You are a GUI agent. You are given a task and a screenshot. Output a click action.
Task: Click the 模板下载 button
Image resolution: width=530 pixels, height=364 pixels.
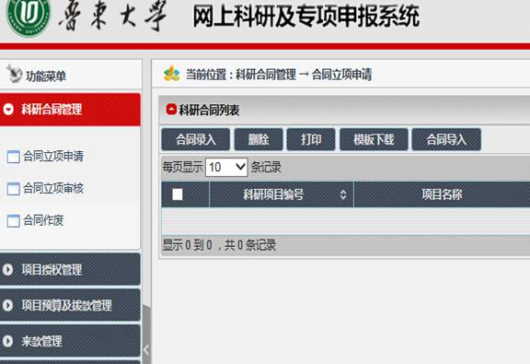tap(374, 139)
